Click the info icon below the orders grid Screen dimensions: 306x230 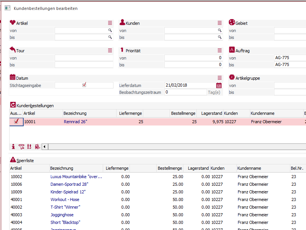(13, 146)
